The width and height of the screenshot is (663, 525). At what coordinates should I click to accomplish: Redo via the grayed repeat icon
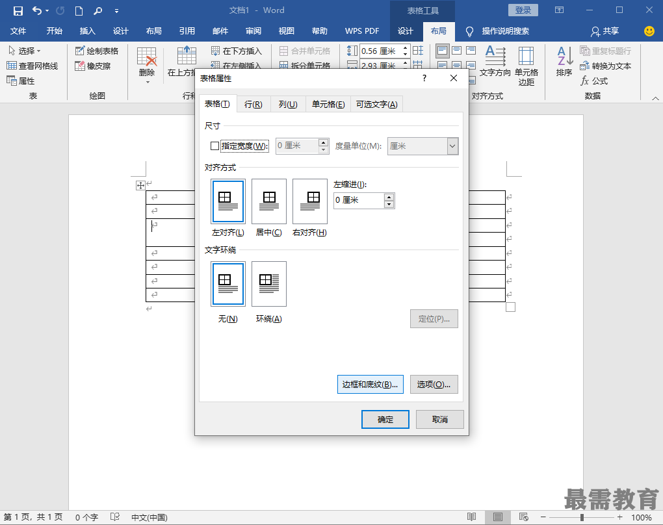coord(60,10)
